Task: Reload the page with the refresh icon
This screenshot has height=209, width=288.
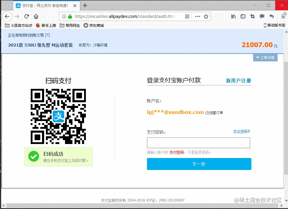Action: pyautogui.click(x=26, y=16)
